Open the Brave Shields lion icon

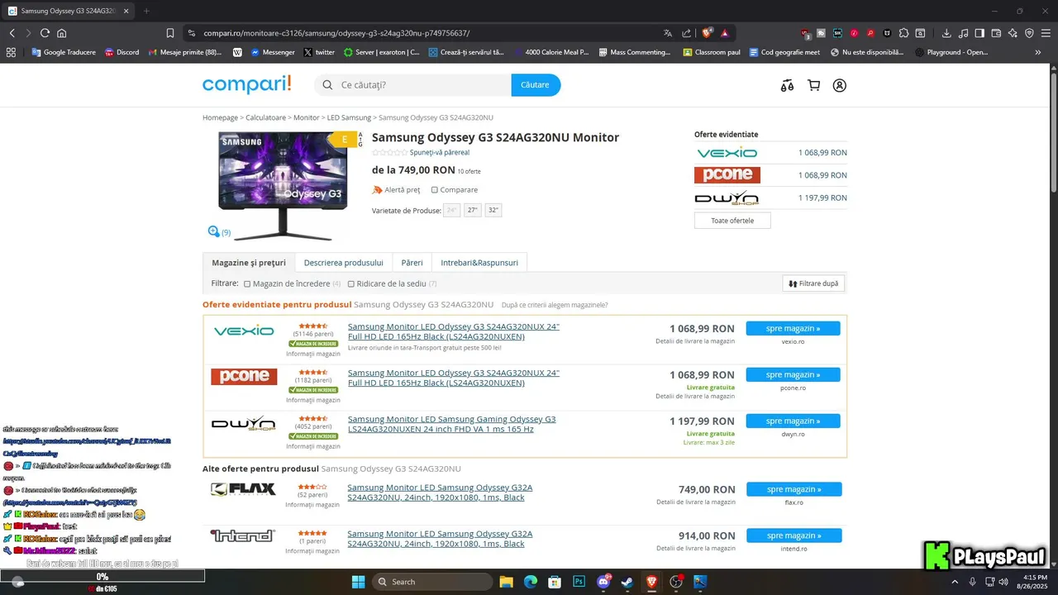point(707,33)
